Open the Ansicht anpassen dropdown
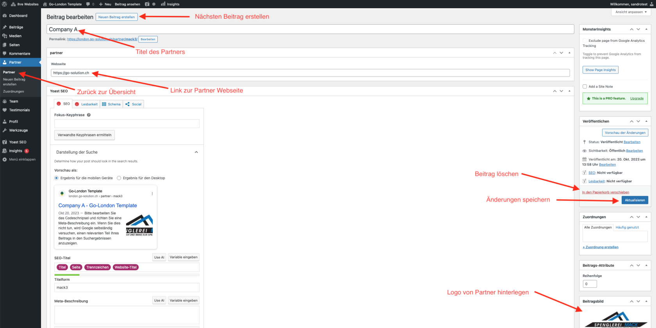The width and height of the screenshot is (656, 328). click(x=631, y=12)
